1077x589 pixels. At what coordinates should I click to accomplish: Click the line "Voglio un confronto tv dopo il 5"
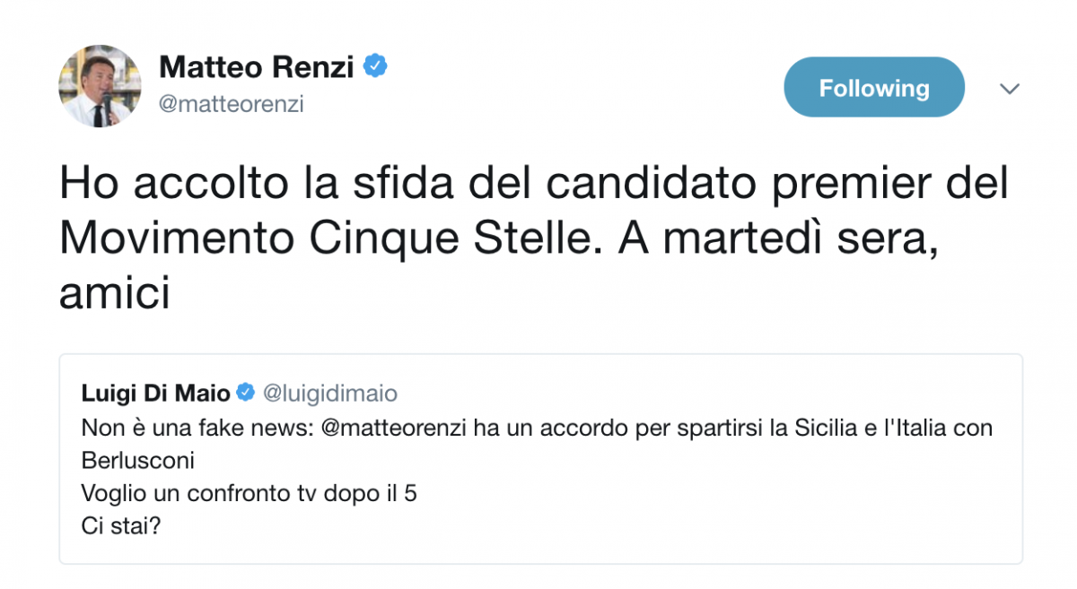pyautogui.click(x=249, y=493)
